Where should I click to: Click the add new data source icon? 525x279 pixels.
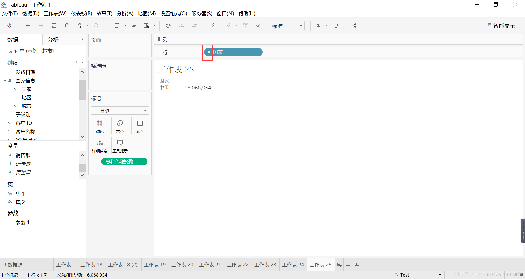point(67,25)
